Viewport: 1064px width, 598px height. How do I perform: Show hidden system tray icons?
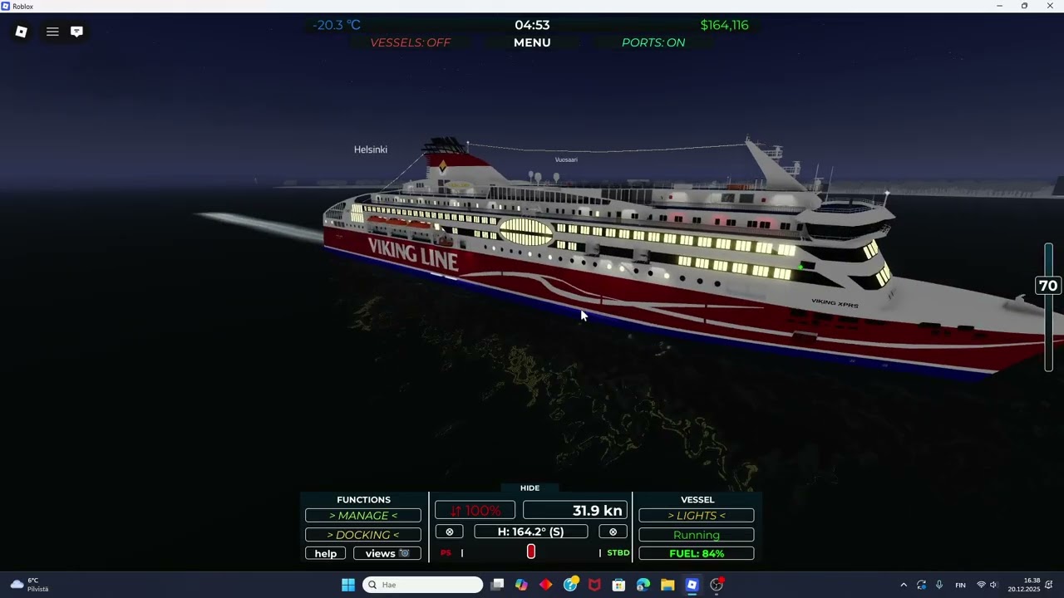coord(904,586)
